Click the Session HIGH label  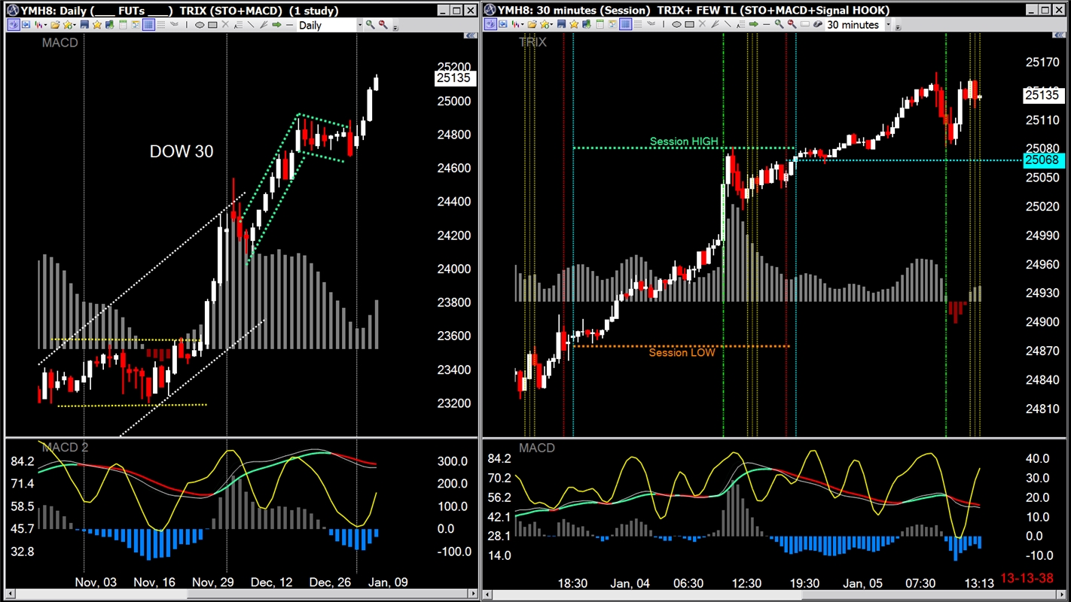coord(684,141)
